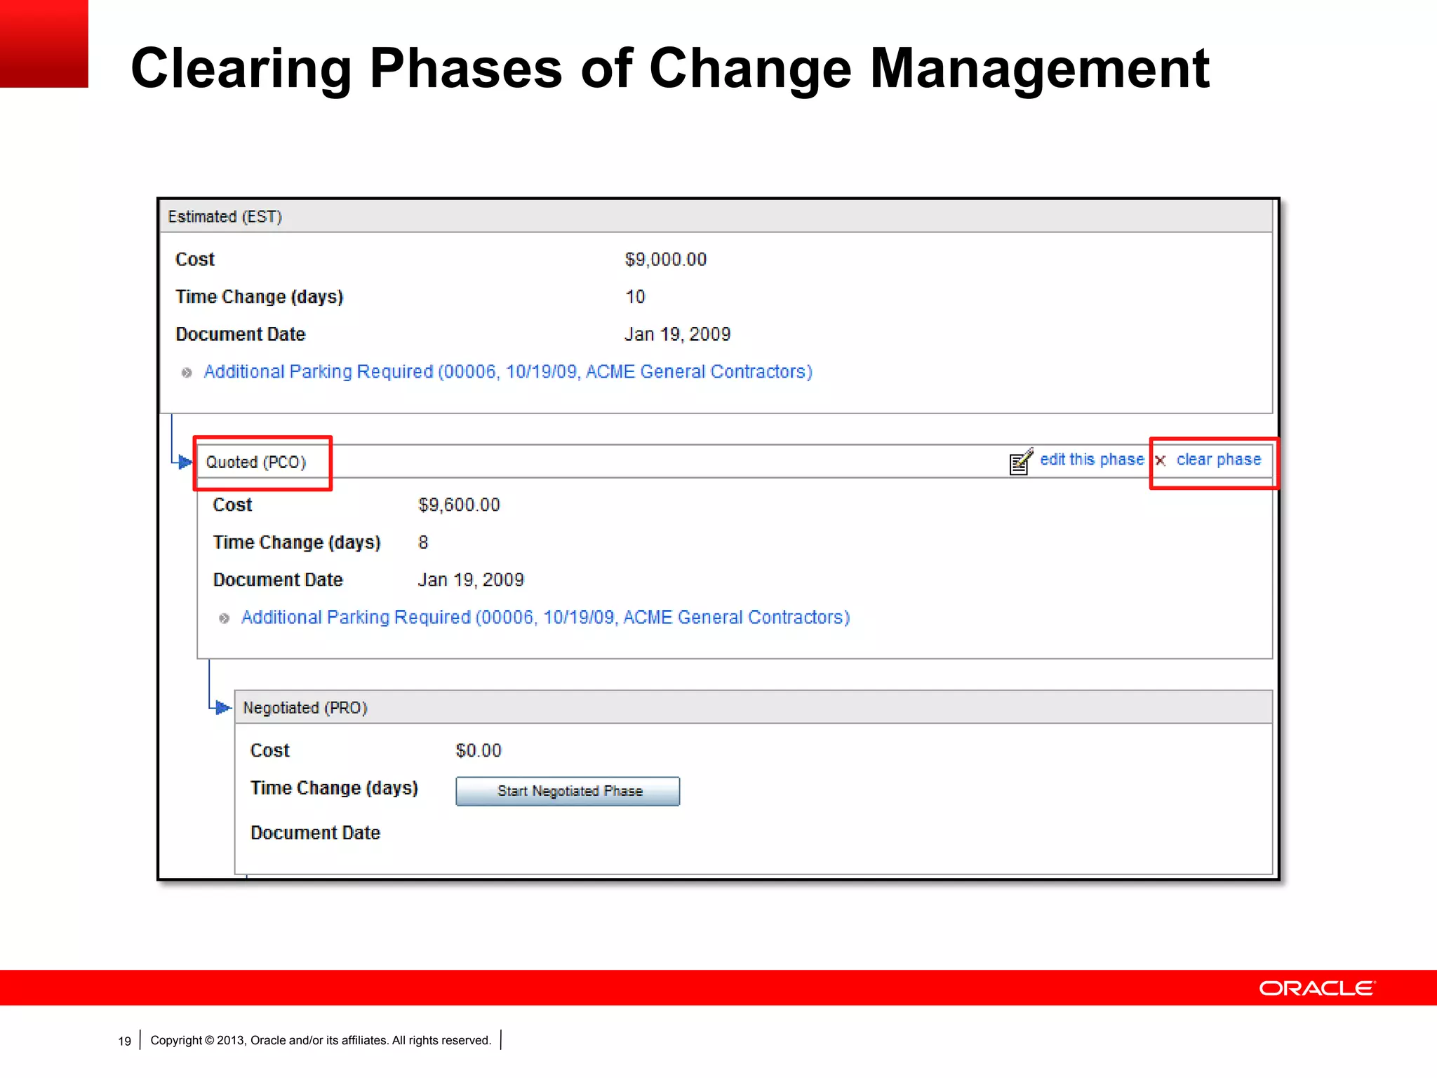Open Additional Parking Required link under Quoted
Viewport: 1437px width, 1078px height.
[546, 617]
